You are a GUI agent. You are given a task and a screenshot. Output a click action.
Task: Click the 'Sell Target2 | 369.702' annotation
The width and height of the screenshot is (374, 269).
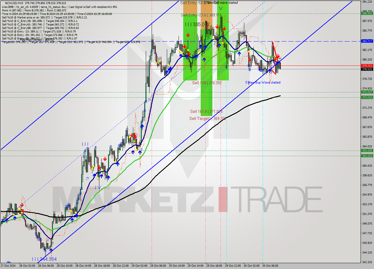click(208, 118)
